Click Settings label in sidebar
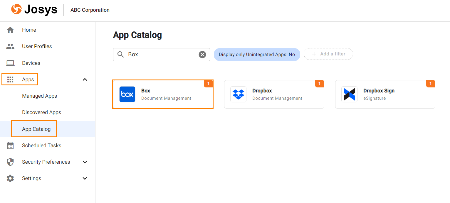The width and height of the screenshot is (450, 203). click(31, 178)
